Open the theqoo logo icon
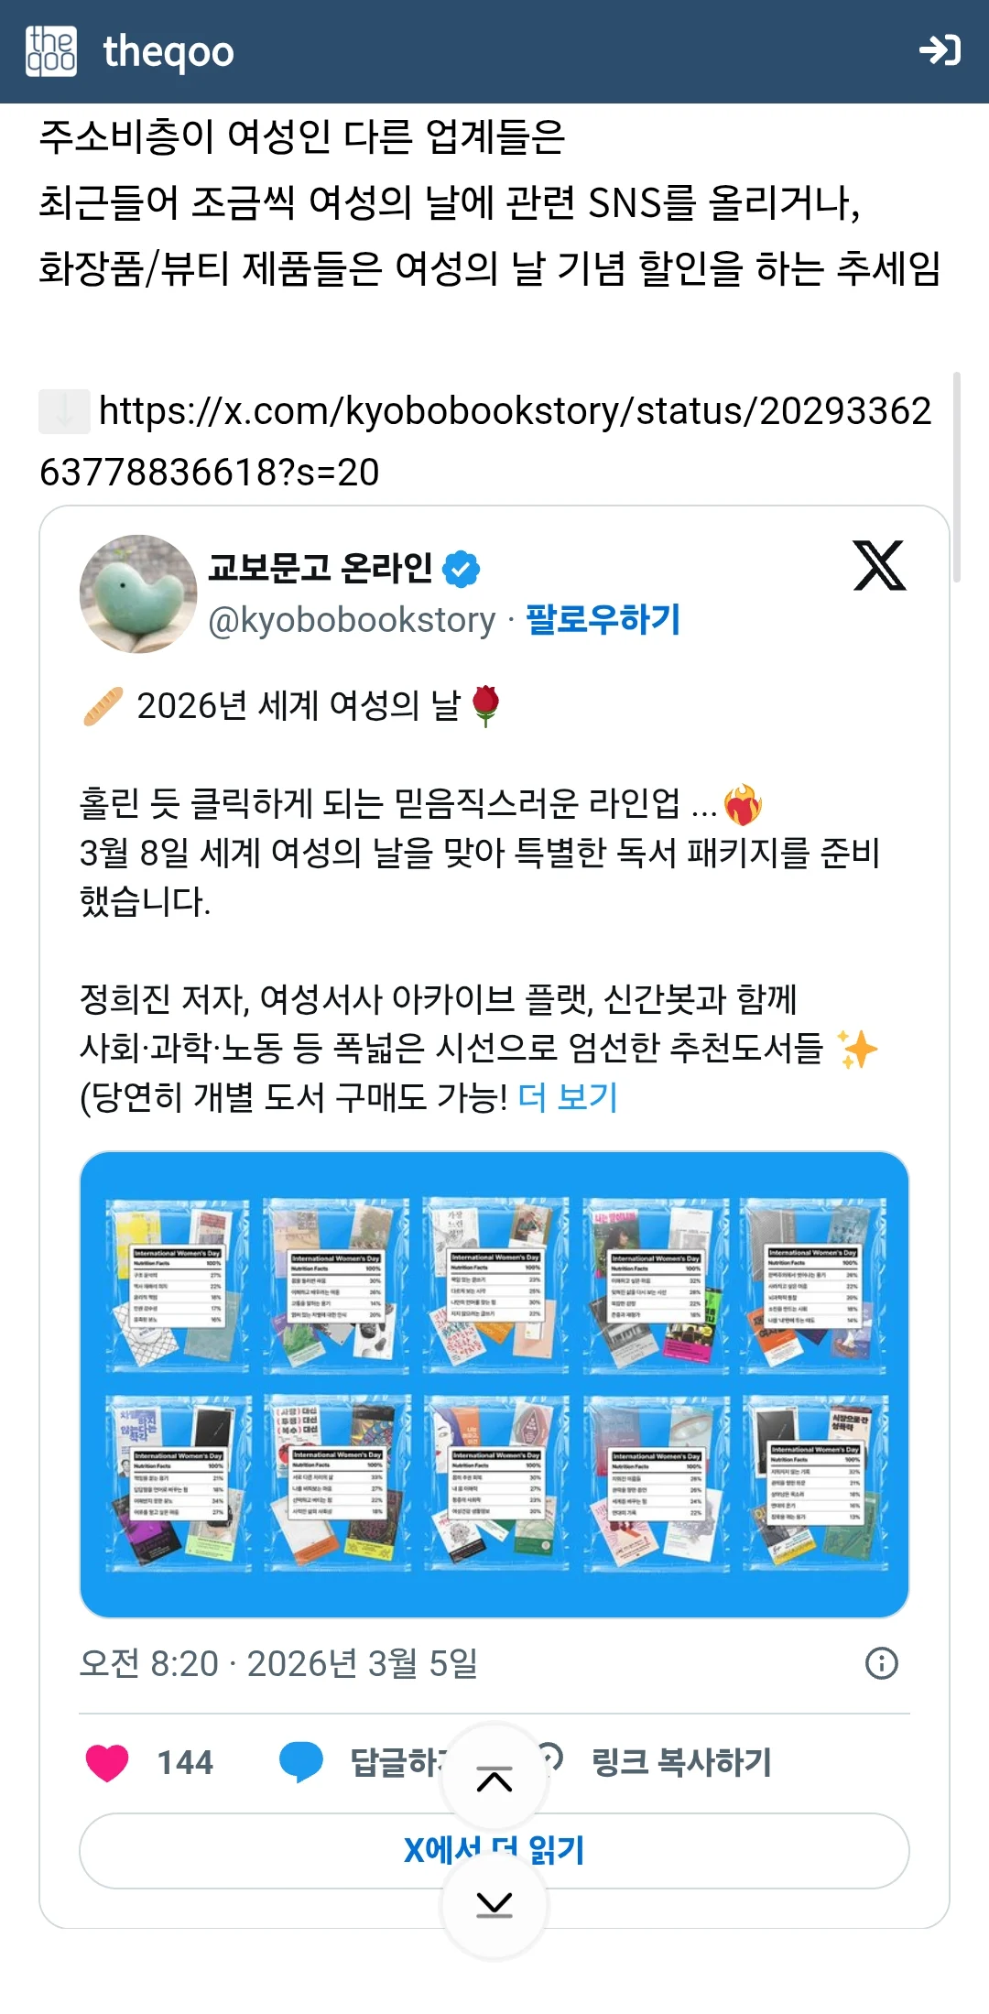Screen dimensions: 989x2014 [x=51, y=51]
